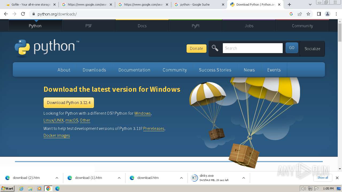Click the Chrome taskbar icon
The height and width of the screenshot is (192, 342).
click(48, 189)
